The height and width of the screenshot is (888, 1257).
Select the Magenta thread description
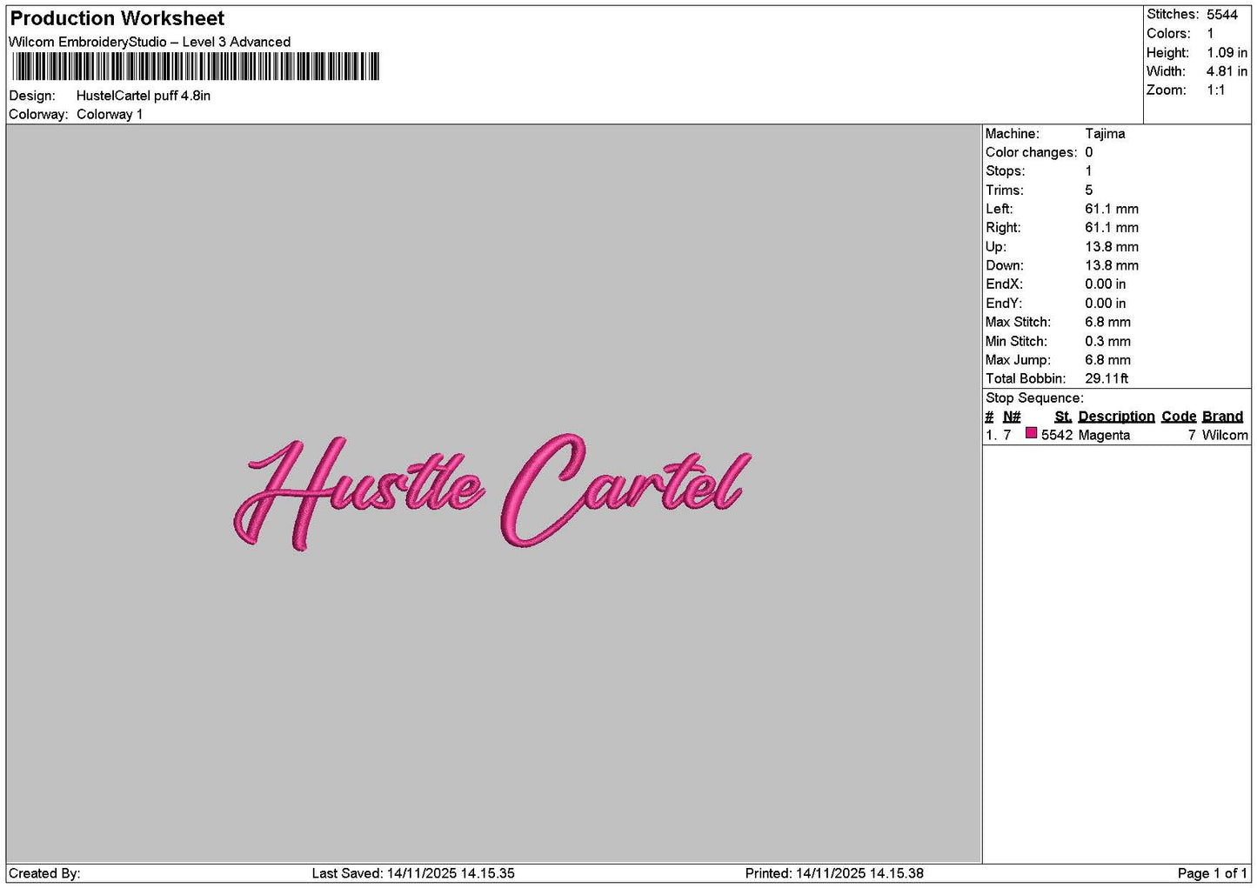[x=1104, y=436]
